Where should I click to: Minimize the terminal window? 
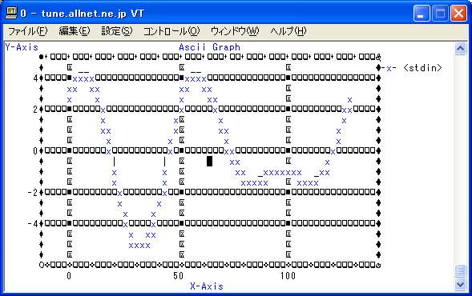point(422,14)
